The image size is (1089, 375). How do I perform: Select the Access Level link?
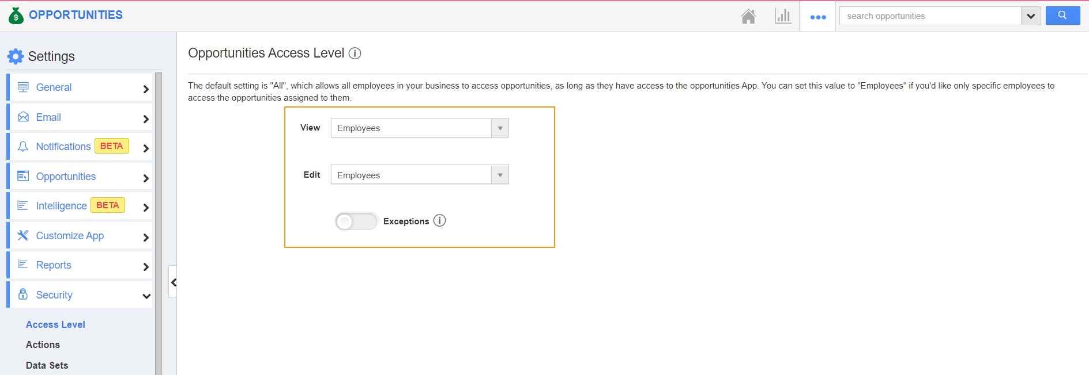point(55,324)
